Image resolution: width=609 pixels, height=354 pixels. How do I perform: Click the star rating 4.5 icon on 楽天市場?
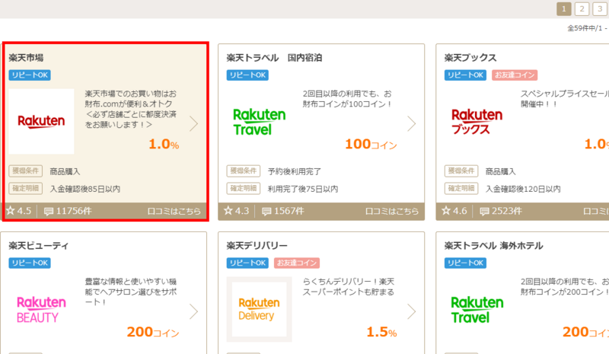coord(11,211)
